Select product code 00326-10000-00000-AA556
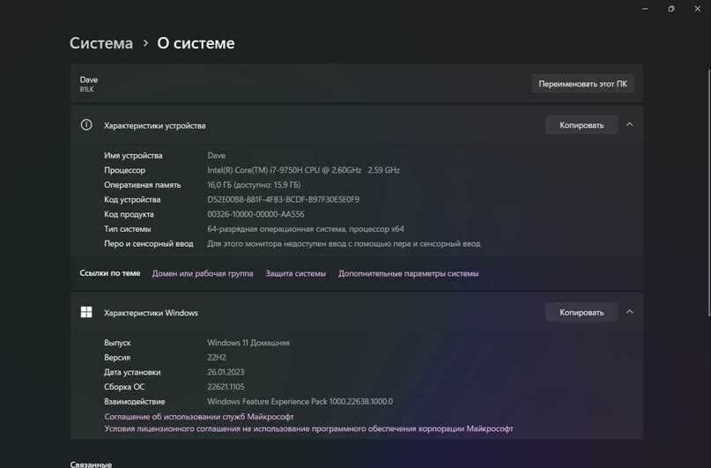 tap(256, 214)
